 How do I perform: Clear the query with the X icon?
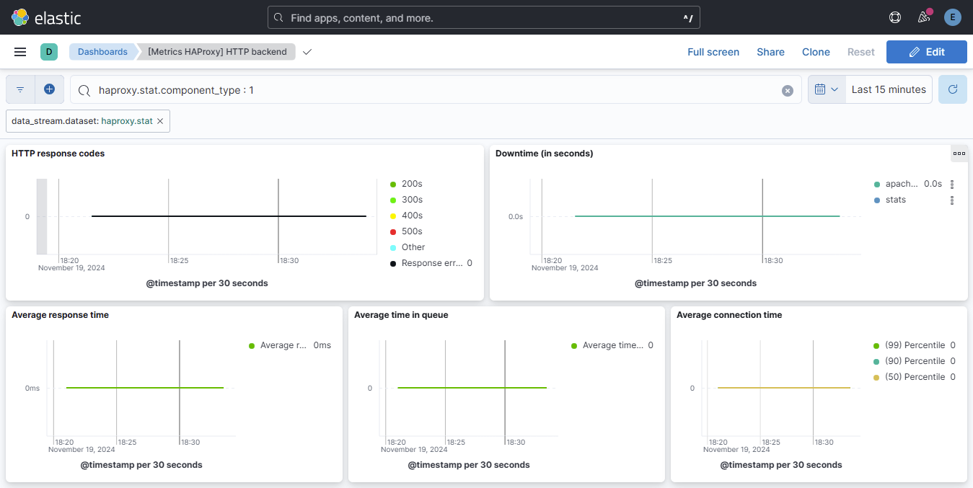coord(787,91)
